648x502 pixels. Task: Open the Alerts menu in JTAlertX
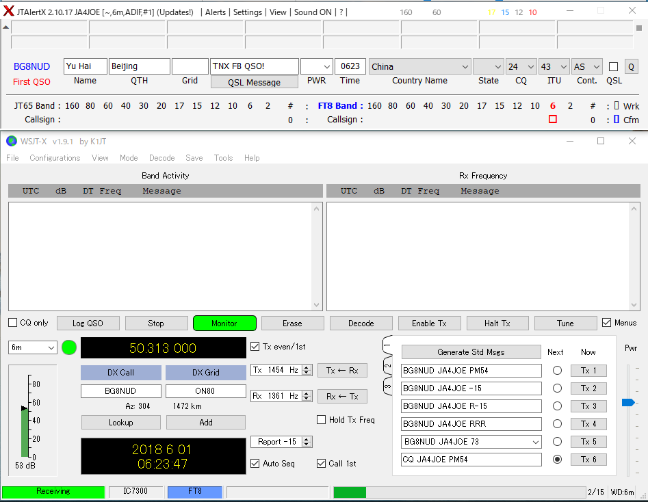click(x=216, y=12)
